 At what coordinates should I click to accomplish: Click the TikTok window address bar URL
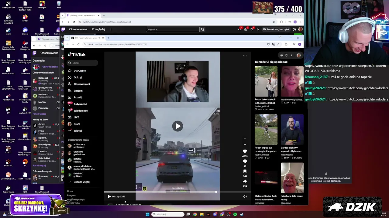117,44
